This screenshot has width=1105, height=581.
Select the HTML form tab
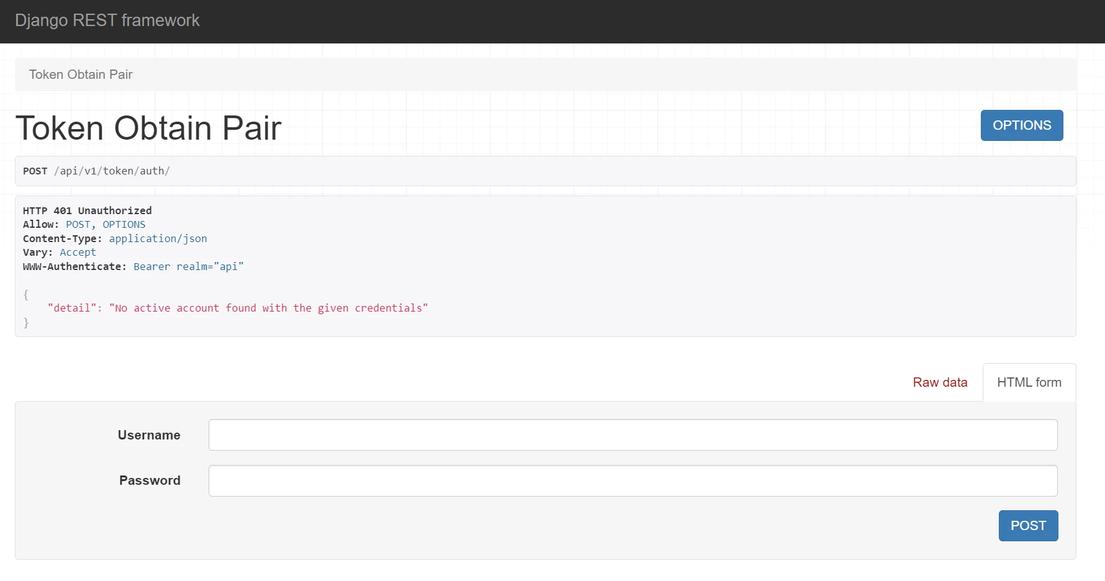coord(1029,382)
